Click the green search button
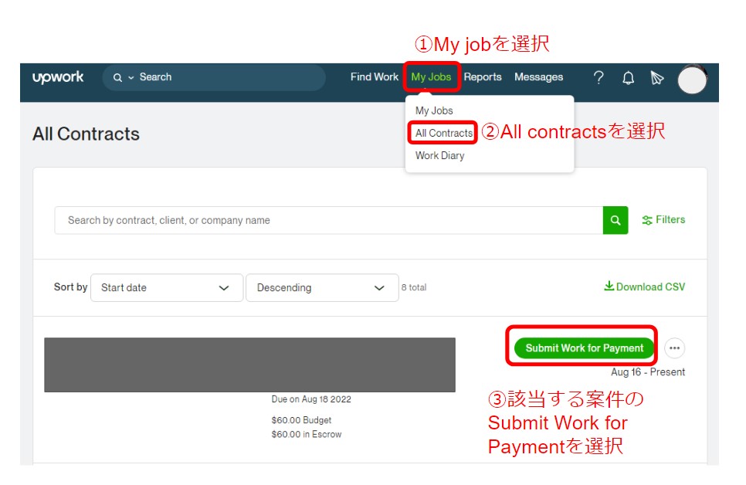Image resolution: width=746 pixels, height=485 pixels. click(x=615, y=220)
